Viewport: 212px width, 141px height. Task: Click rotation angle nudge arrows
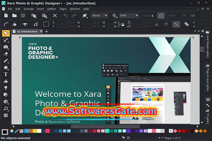148,23
